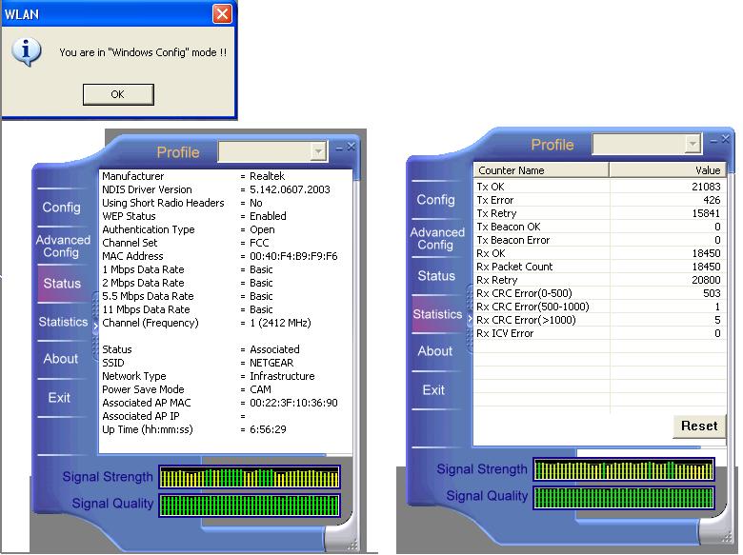Open Profile dropdown in right window
Screen dimensions: 743x555
(x=693, y=144)
